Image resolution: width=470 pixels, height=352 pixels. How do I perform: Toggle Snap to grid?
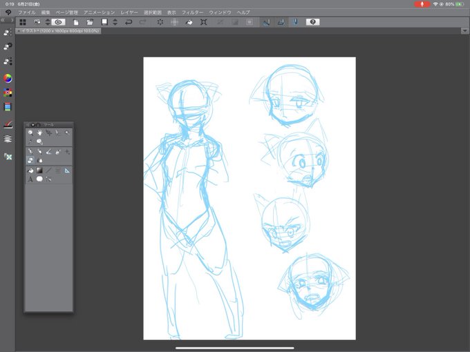(x=296, y=22)
